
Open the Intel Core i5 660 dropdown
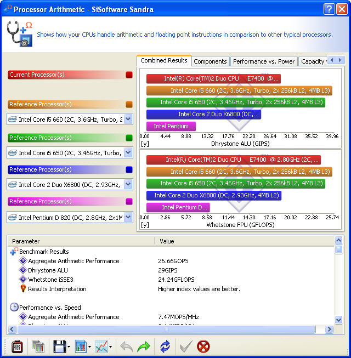coord(128,119)
